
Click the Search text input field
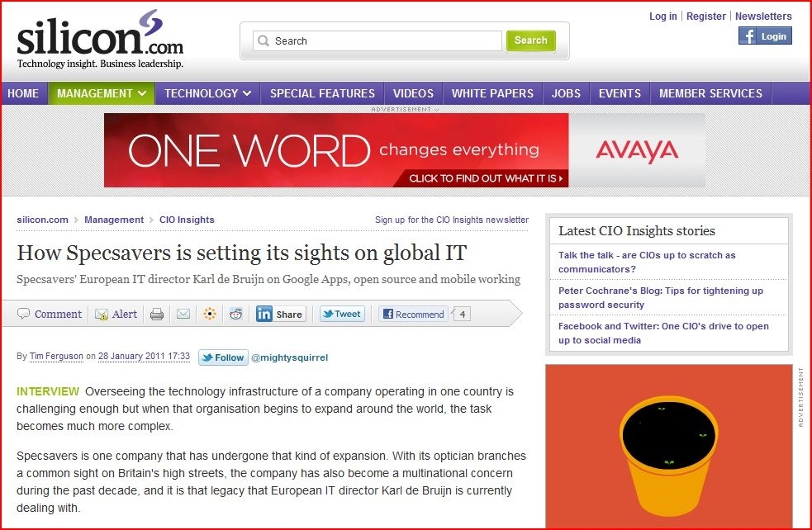click(x=377, y=40)
